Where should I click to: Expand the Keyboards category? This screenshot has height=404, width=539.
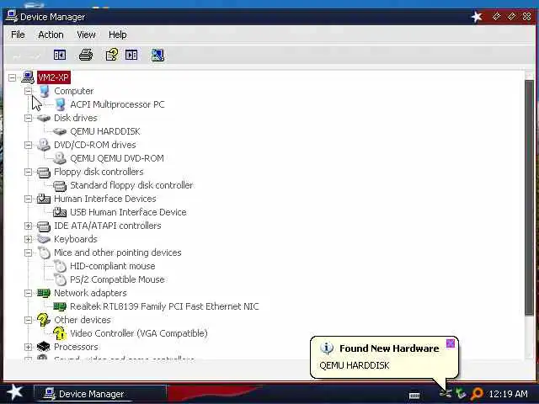pyautogui.click(x=28, y=239)
